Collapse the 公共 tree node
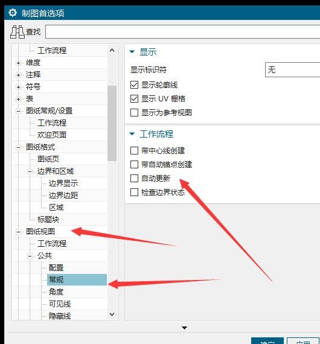This screenshot has width=320, height=344. point(30,256)
